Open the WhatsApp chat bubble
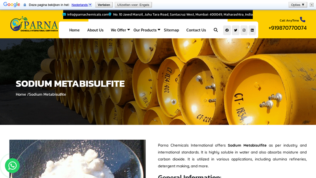This screenshot has height=178, width=316. point(12,166)
